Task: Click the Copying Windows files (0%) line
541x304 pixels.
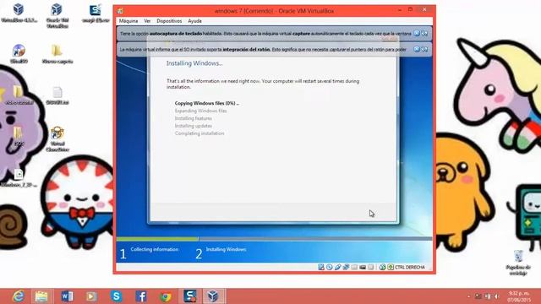Action: point(206,103)
